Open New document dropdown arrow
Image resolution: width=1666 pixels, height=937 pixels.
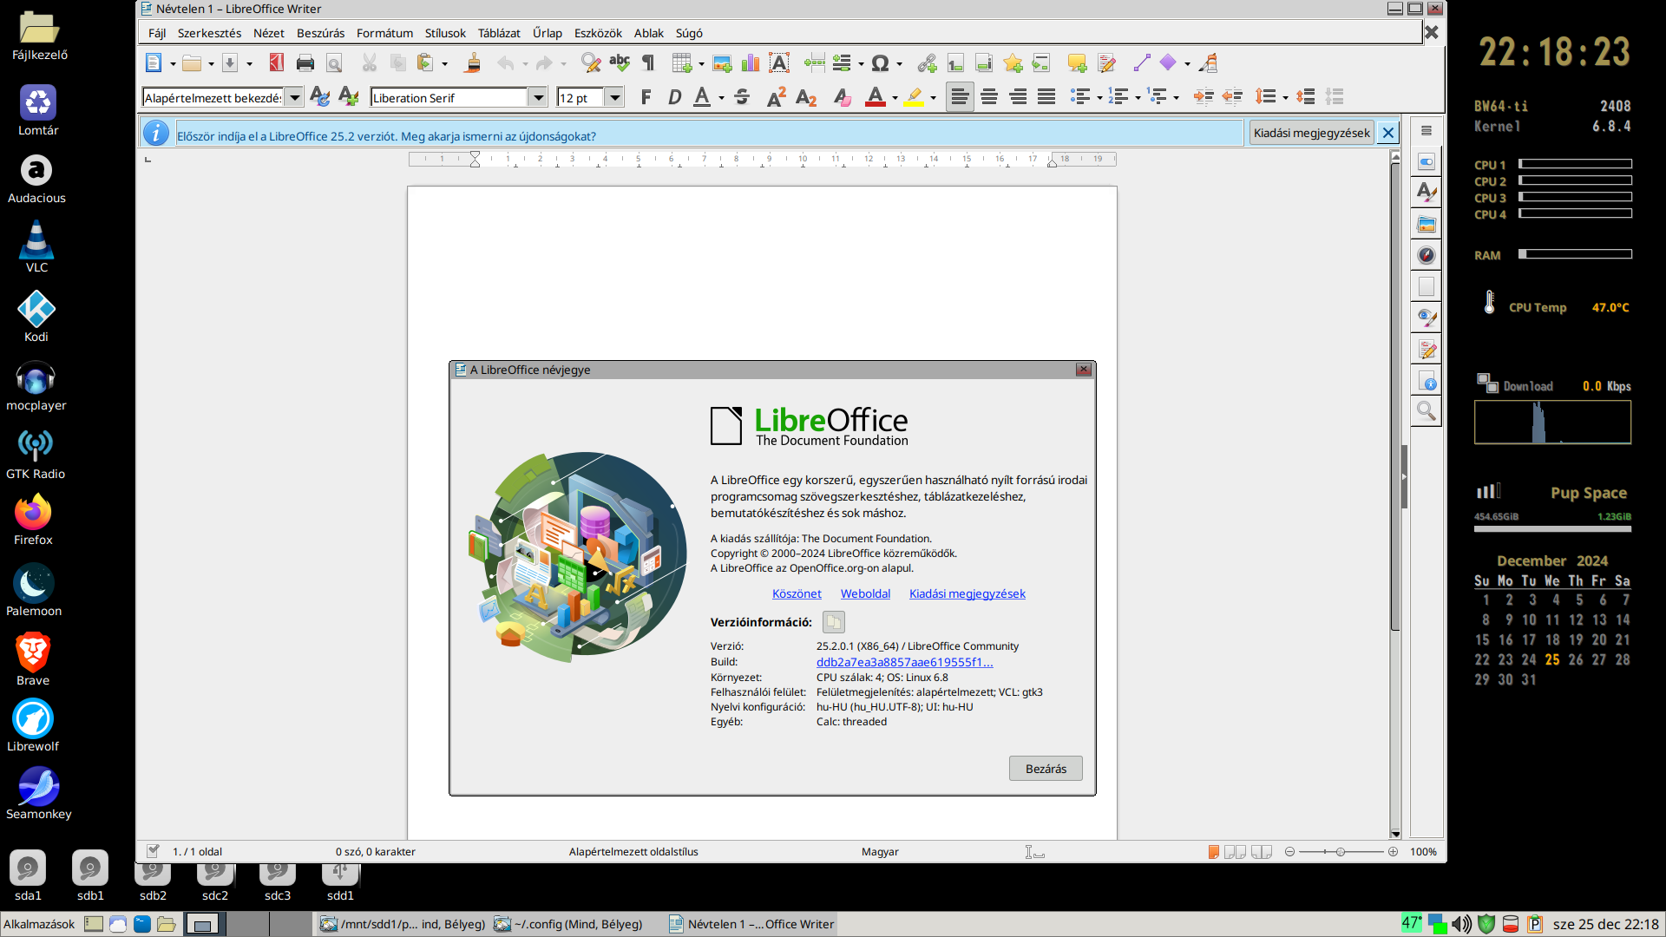coord(173,64)
